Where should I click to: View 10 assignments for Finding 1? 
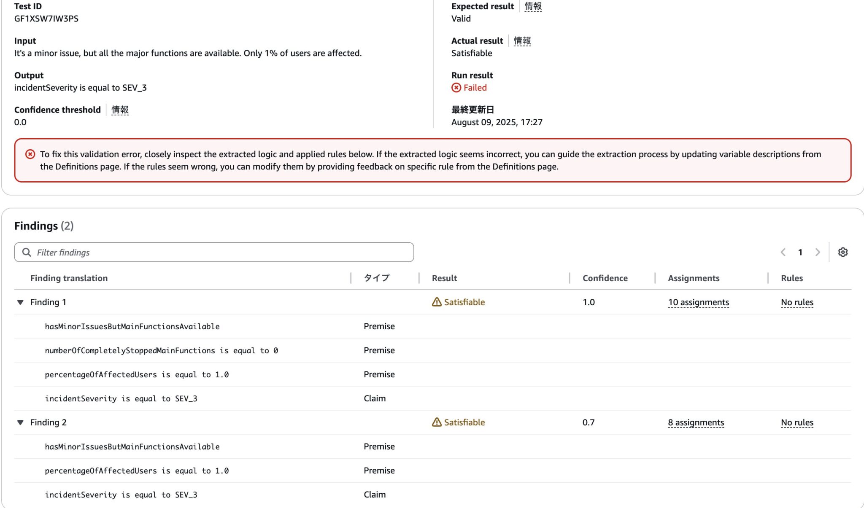(x=698, y=302)
